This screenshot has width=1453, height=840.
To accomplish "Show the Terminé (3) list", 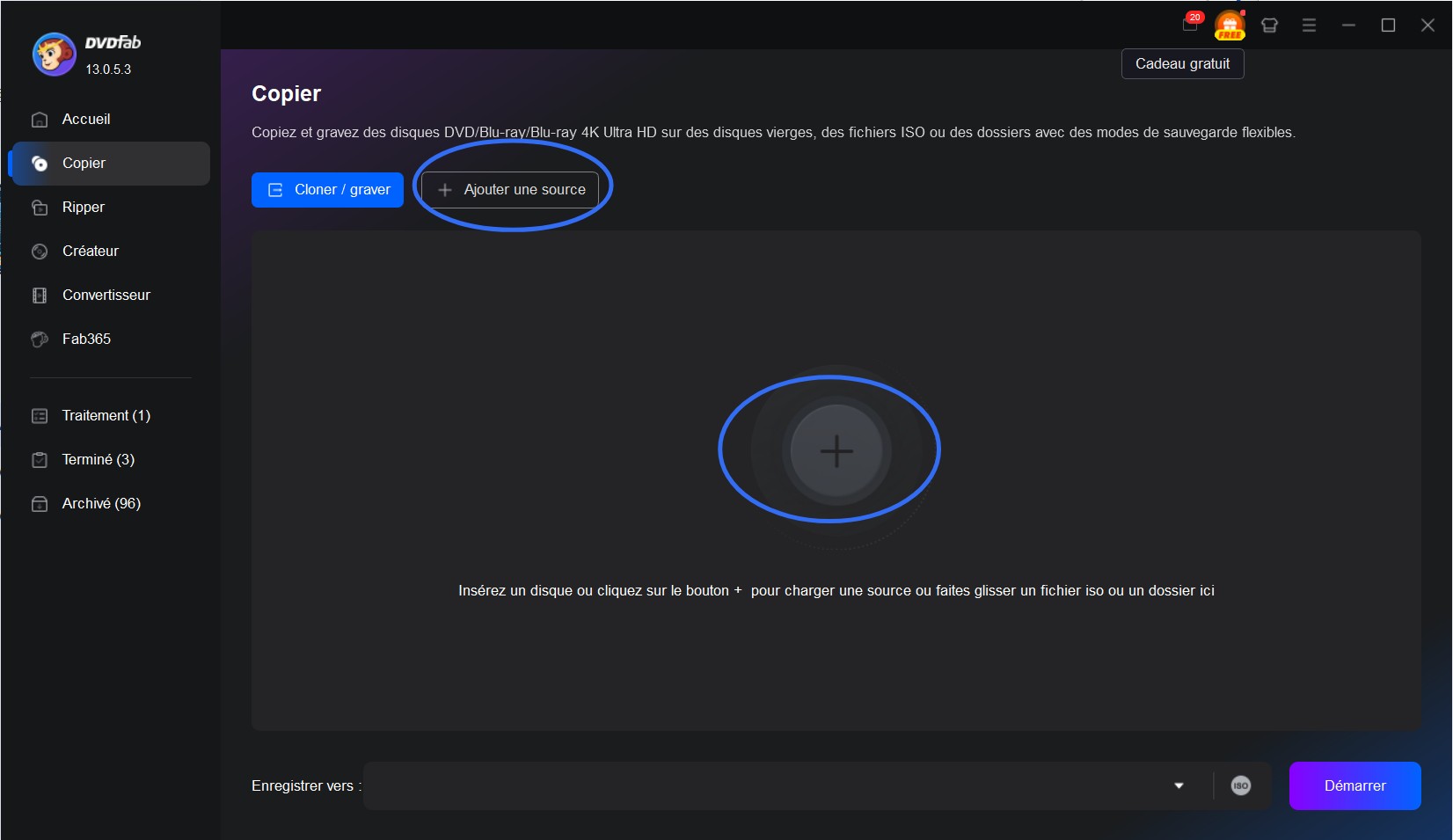I will (x=98, y=460).
